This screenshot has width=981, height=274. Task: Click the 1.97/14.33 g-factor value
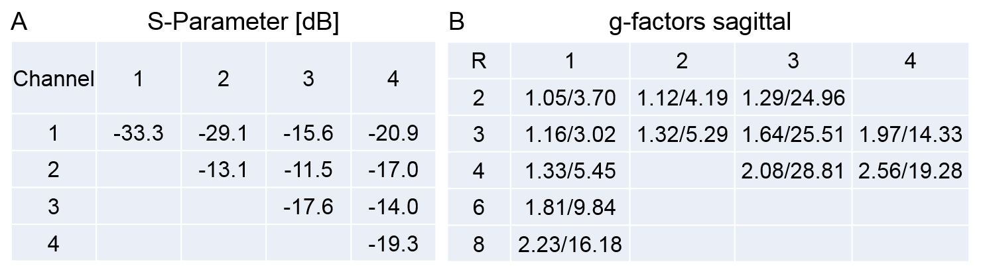click(910, 135)
